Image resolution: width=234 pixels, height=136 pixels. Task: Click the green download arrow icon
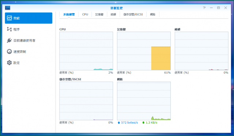143,123
